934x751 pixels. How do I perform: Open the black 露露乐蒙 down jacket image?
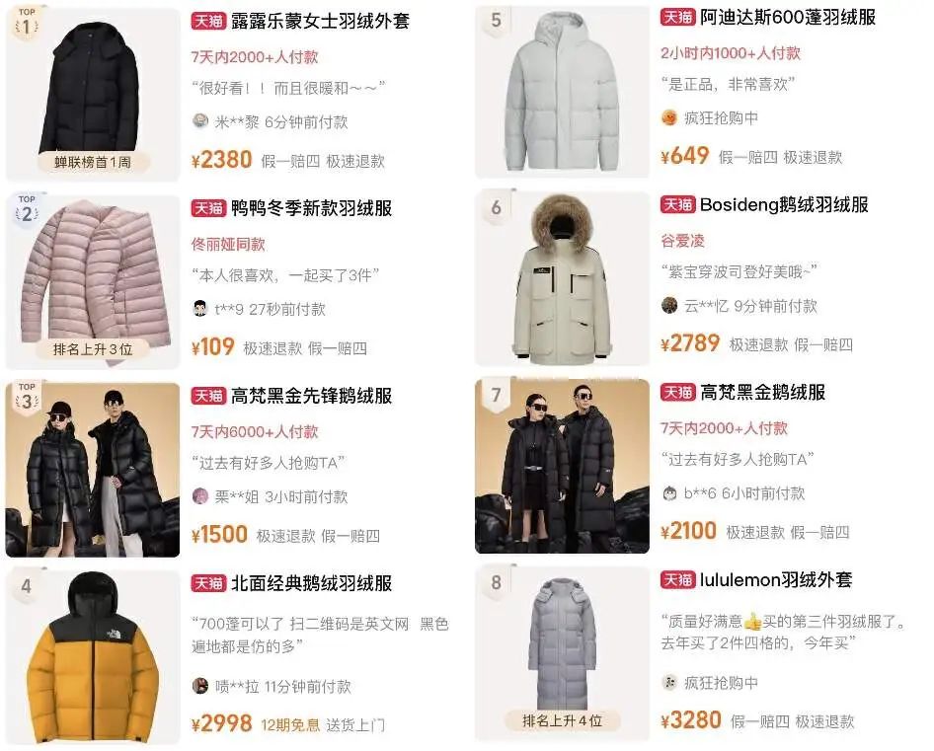tap(93, 94)
